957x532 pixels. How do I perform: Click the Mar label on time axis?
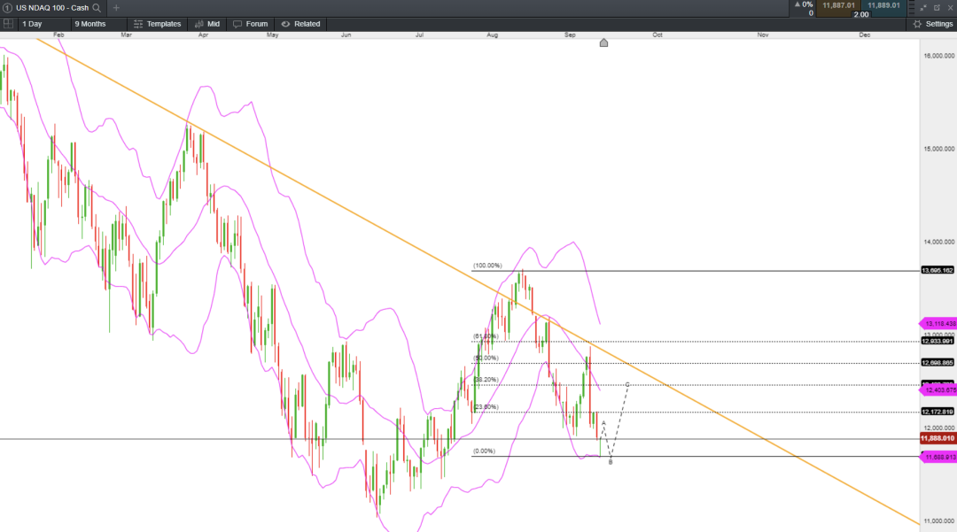(127, 35)
